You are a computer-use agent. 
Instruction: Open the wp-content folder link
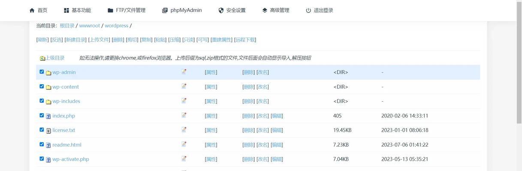click(66, 87)
